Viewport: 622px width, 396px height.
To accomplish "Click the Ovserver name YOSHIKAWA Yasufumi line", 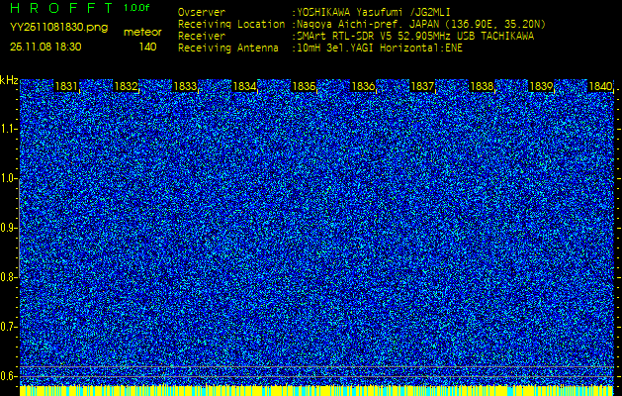I will 314,12.
